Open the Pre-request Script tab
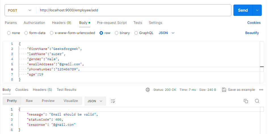Viewport: 268px width, 134px height. 112,23
